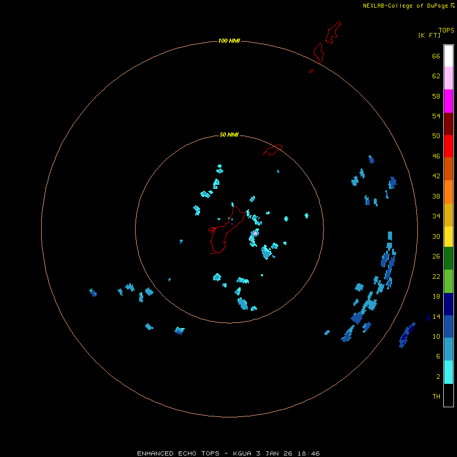Click the legend value 26
Viewport: 457px width, 457px height.
436,256
